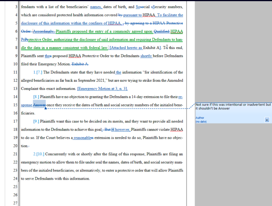Click the 'Author' label in the comment

click(200, 118)
